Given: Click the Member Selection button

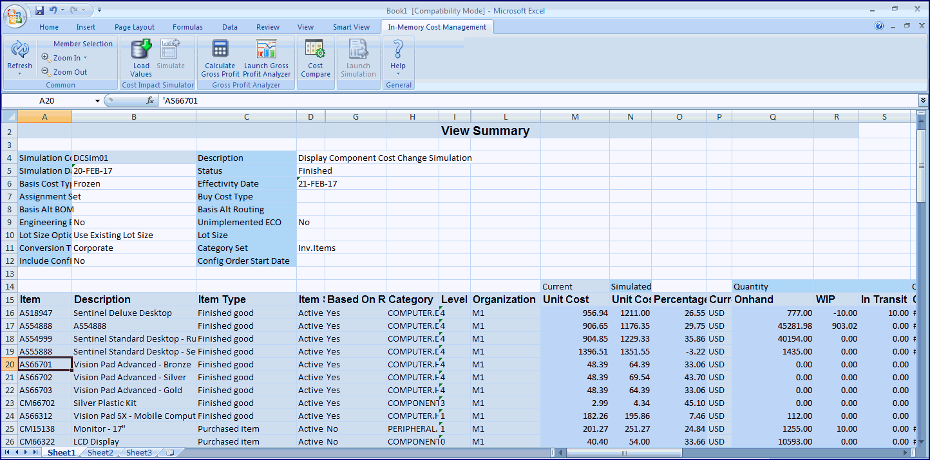Looking at the screenshot, I should tap(82, 44).
